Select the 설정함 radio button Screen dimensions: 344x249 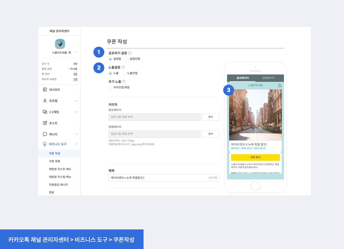[110, 59]
